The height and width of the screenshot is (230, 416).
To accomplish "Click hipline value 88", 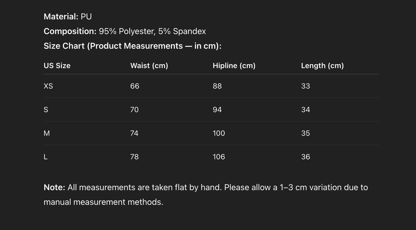I will click(217, 86).
